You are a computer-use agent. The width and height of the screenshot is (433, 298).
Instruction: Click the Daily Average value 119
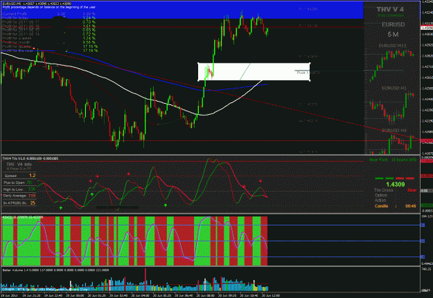click(x=32, y=196)
